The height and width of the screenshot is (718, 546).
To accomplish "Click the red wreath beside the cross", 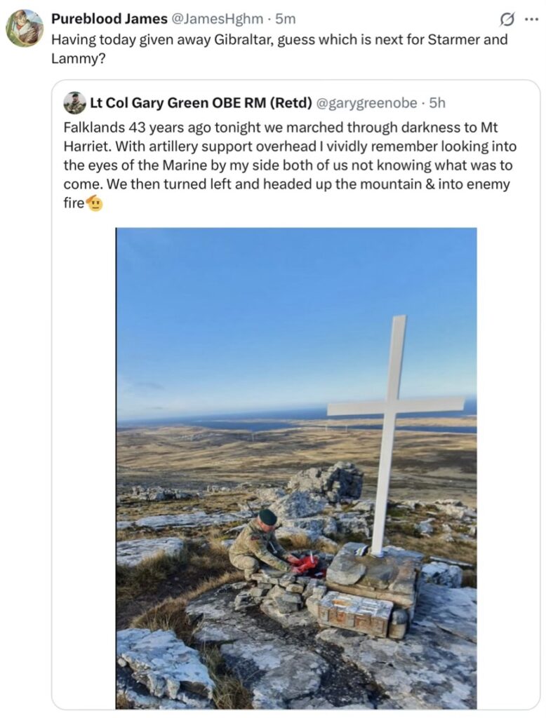I will (306, 564).
